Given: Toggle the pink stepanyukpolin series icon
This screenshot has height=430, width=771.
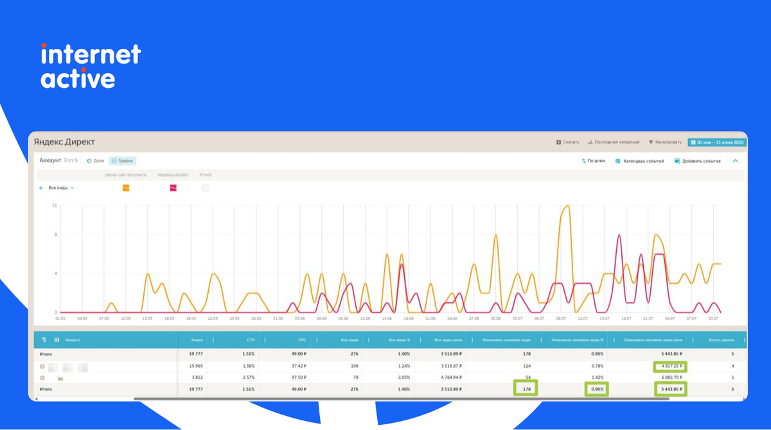Looking at the screenshot, I should click(x=173, y=188).
